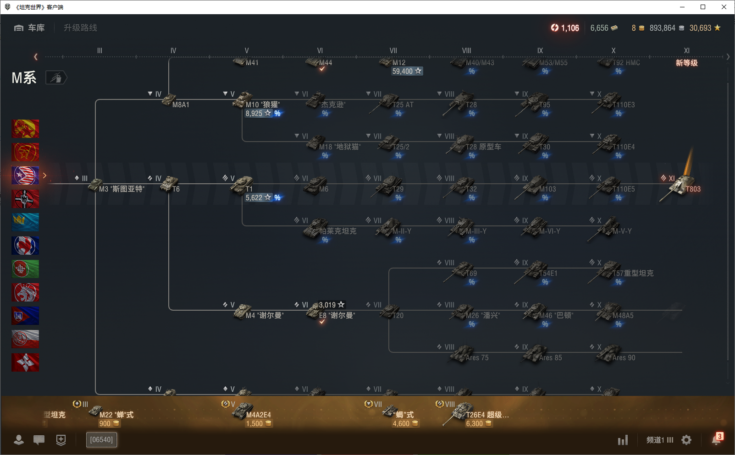The image size is (735, 455).
Task: Switch to the 升级路线 tab
Action: click(x=80, y=28)
